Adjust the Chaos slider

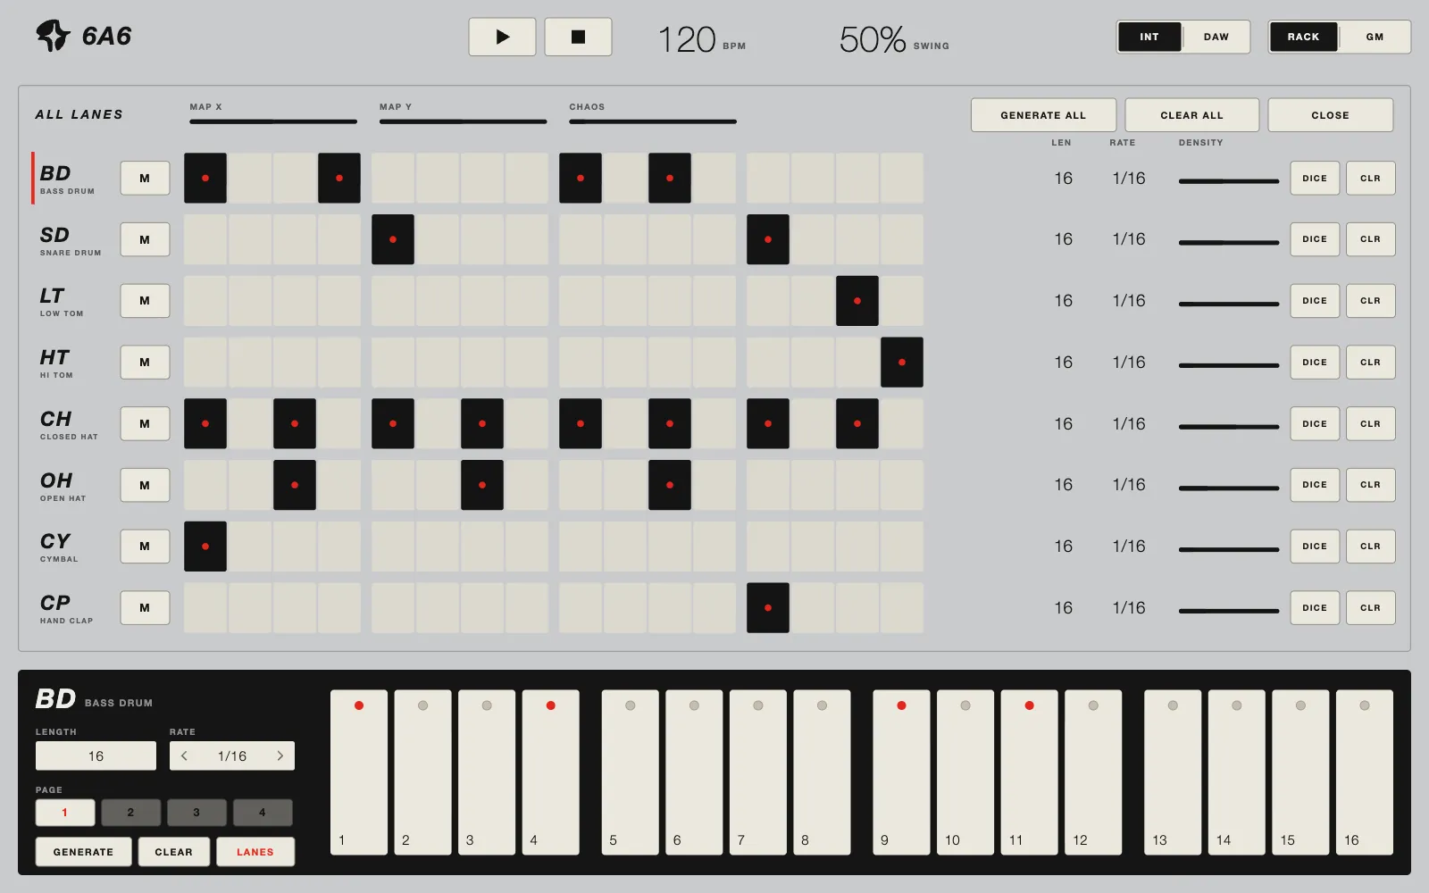pos(653,121)
